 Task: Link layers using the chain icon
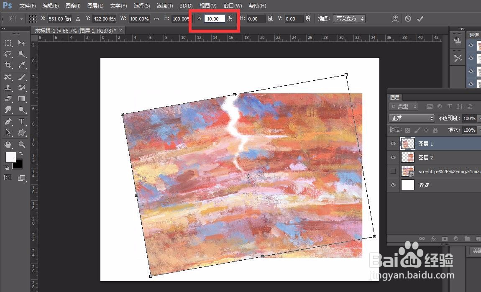coord(422,238)
